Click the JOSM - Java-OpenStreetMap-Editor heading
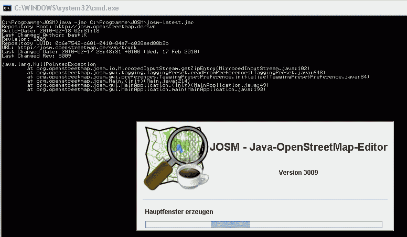407x237 pixels. 298,147
